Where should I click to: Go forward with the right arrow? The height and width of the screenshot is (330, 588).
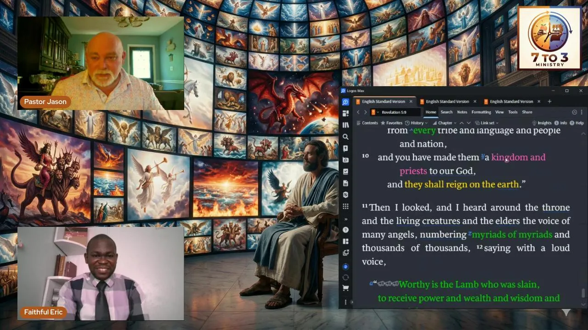(x=365, y=112)
